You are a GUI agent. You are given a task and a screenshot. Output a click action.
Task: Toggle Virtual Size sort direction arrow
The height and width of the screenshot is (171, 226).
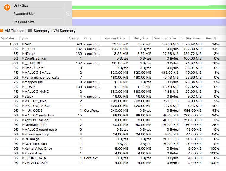200,39
